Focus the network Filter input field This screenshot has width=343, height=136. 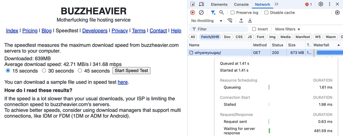coord(219,29)
